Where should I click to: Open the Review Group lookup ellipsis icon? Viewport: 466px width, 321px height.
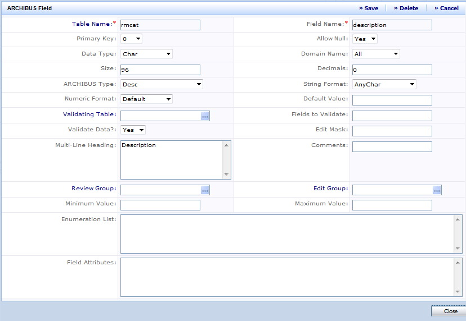(x=205, y=190)
